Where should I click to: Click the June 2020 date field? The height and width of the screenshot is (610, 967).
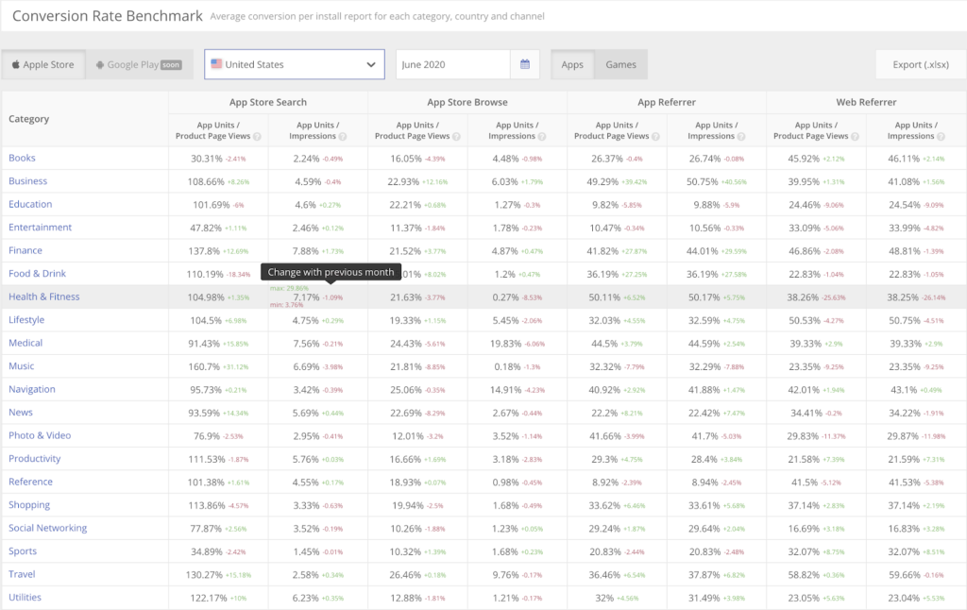(x=453, y=64)
